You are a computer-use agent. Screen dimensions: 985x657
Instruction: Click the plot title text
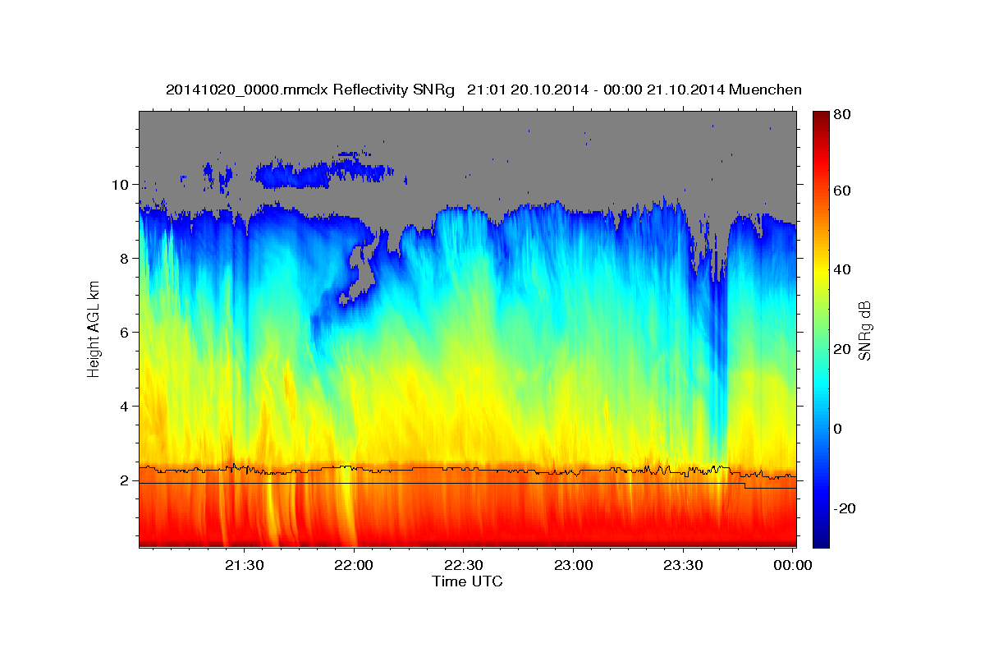click(483, 90)
